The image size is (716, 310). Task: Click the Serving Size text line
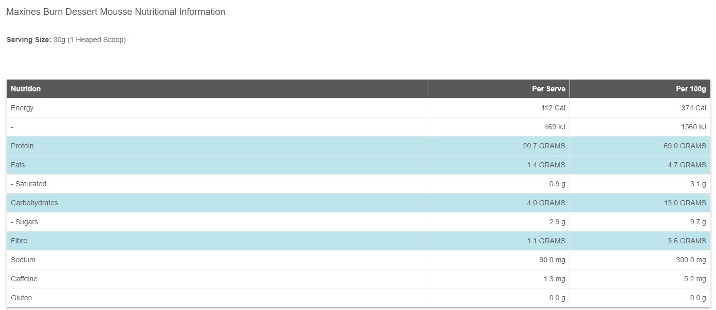(66, 40)
